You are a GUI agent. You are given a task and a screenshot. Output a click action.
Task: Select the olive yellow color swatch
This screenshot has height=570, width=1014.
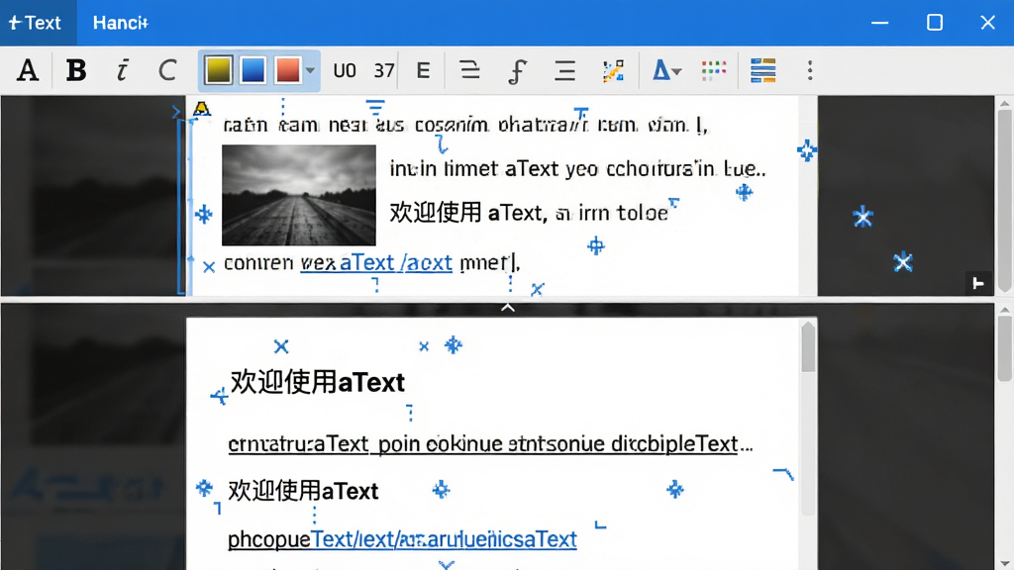(219, 70)
